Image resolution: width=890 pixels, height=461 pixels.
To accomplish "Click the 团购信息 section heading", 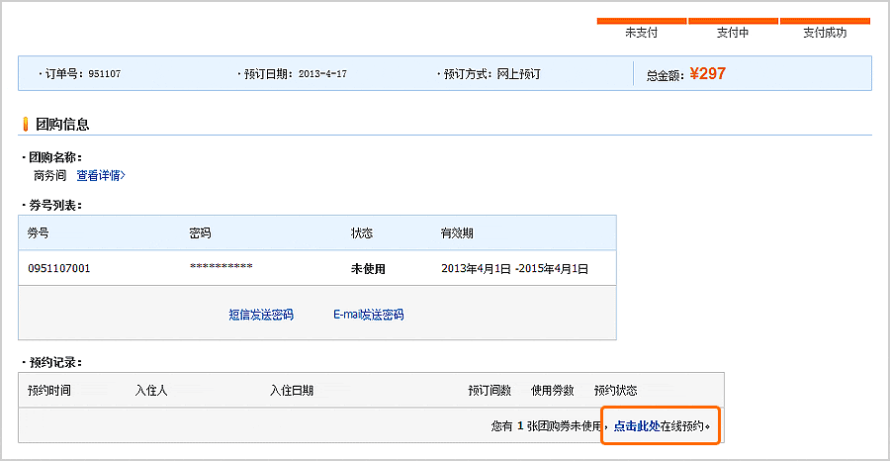I will pos(62,125).
